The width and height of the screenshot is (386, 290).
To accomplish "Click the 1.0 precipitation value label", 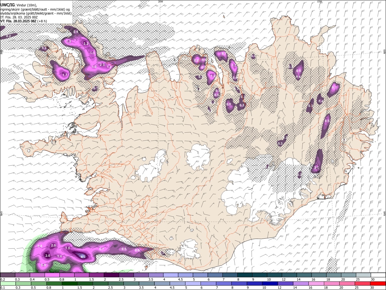I will point(94,67).
